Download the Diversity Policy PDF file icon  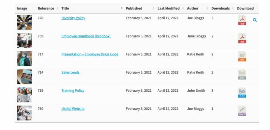pos(242,20)
